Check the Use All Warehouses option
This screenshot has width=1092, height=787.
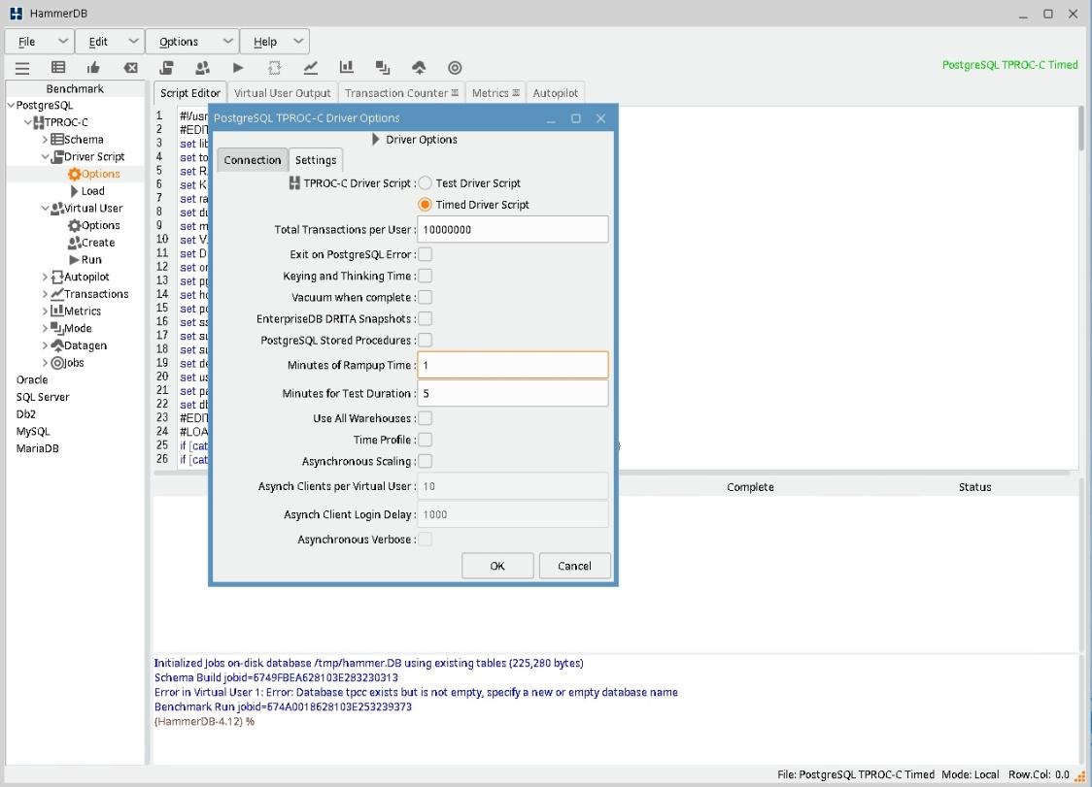(426, 419)
